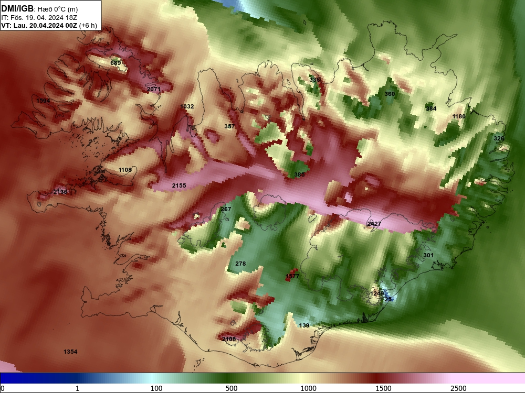The image size is (525, 393).
Task: Select the 689 height value on map
Action: pos(115,63)
